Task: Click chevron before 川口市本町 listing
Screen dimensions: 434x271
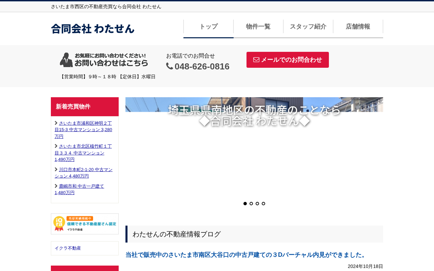Action: [56, 169]
